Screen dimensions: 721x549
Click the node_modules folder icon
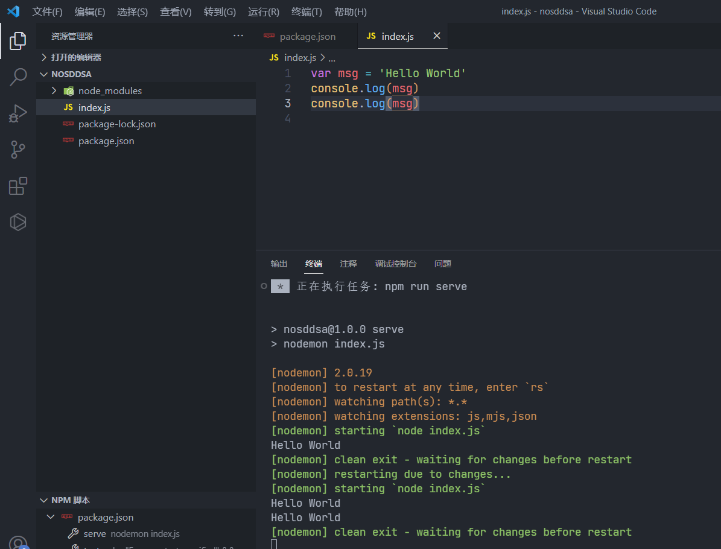click(x=69, y=91)
